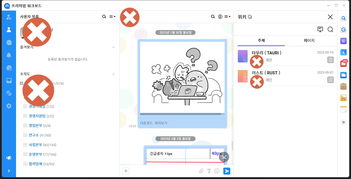Screen dimensions: 351x179
Task: Expand the 연구소 tree node
Action: [x=25, y=135]
